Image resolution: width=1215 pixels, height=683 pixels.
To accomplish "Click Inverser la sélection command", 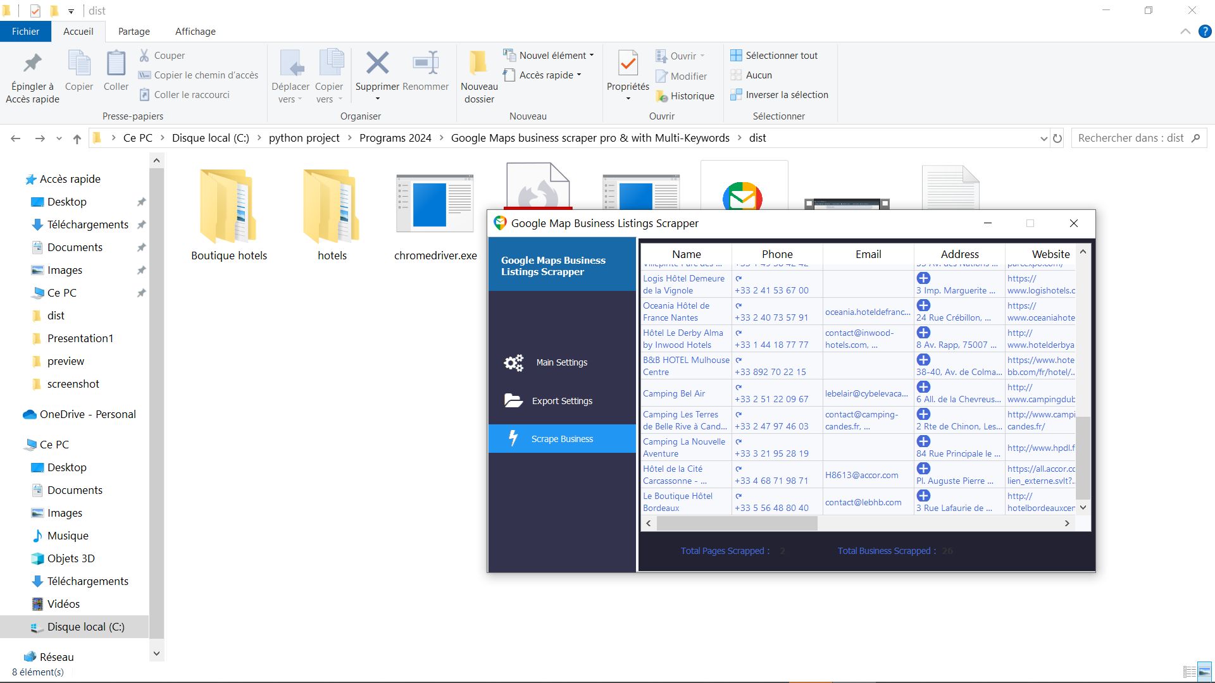I will pyautogui.click(x=779, y=95).
